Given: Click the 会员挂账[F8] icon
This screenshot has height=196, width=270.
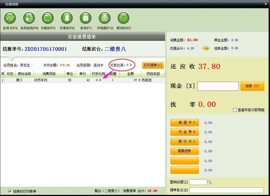Looking at the screenshot, I should (x=29, y=18).
